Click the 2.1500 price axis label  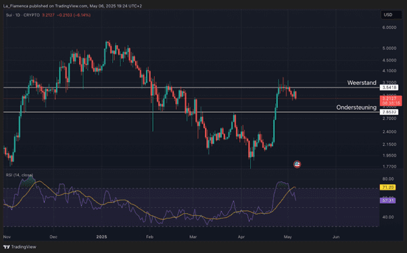[389, 144]
